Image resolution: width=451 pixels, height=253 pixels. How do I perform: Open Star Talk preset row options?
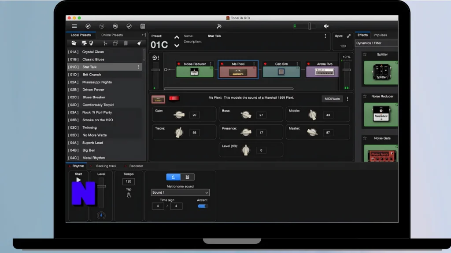[138, 67]
